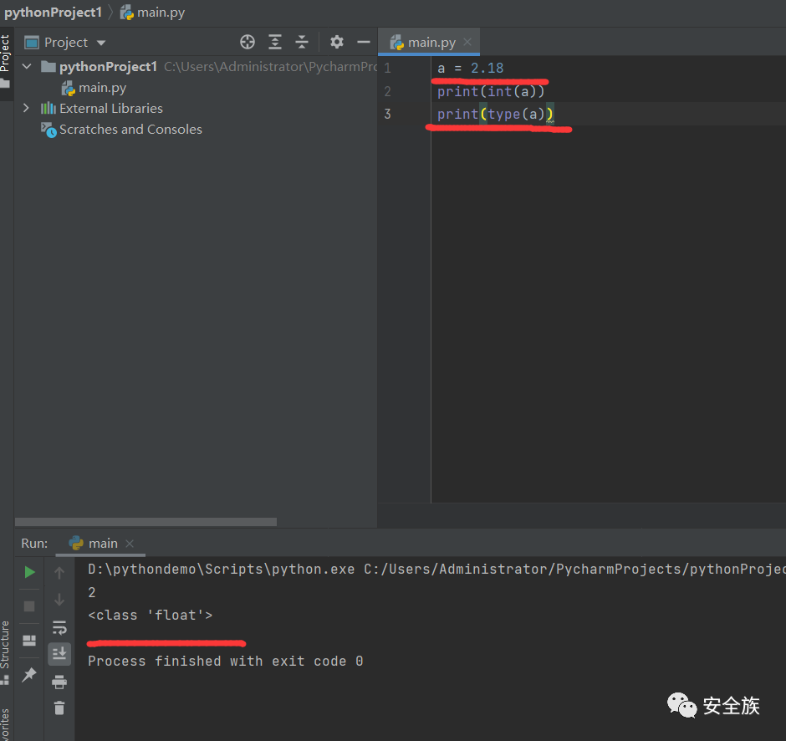786x741 pixels.
Task: Click 'Process finished with exit code 0' text
Action: click(226, 662)
